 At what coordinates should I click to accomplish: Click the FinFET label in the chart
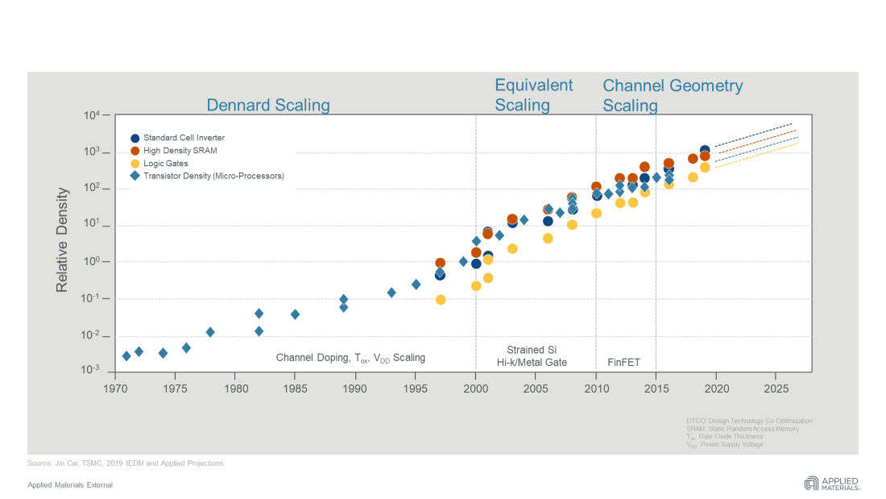tap(623, 363)
